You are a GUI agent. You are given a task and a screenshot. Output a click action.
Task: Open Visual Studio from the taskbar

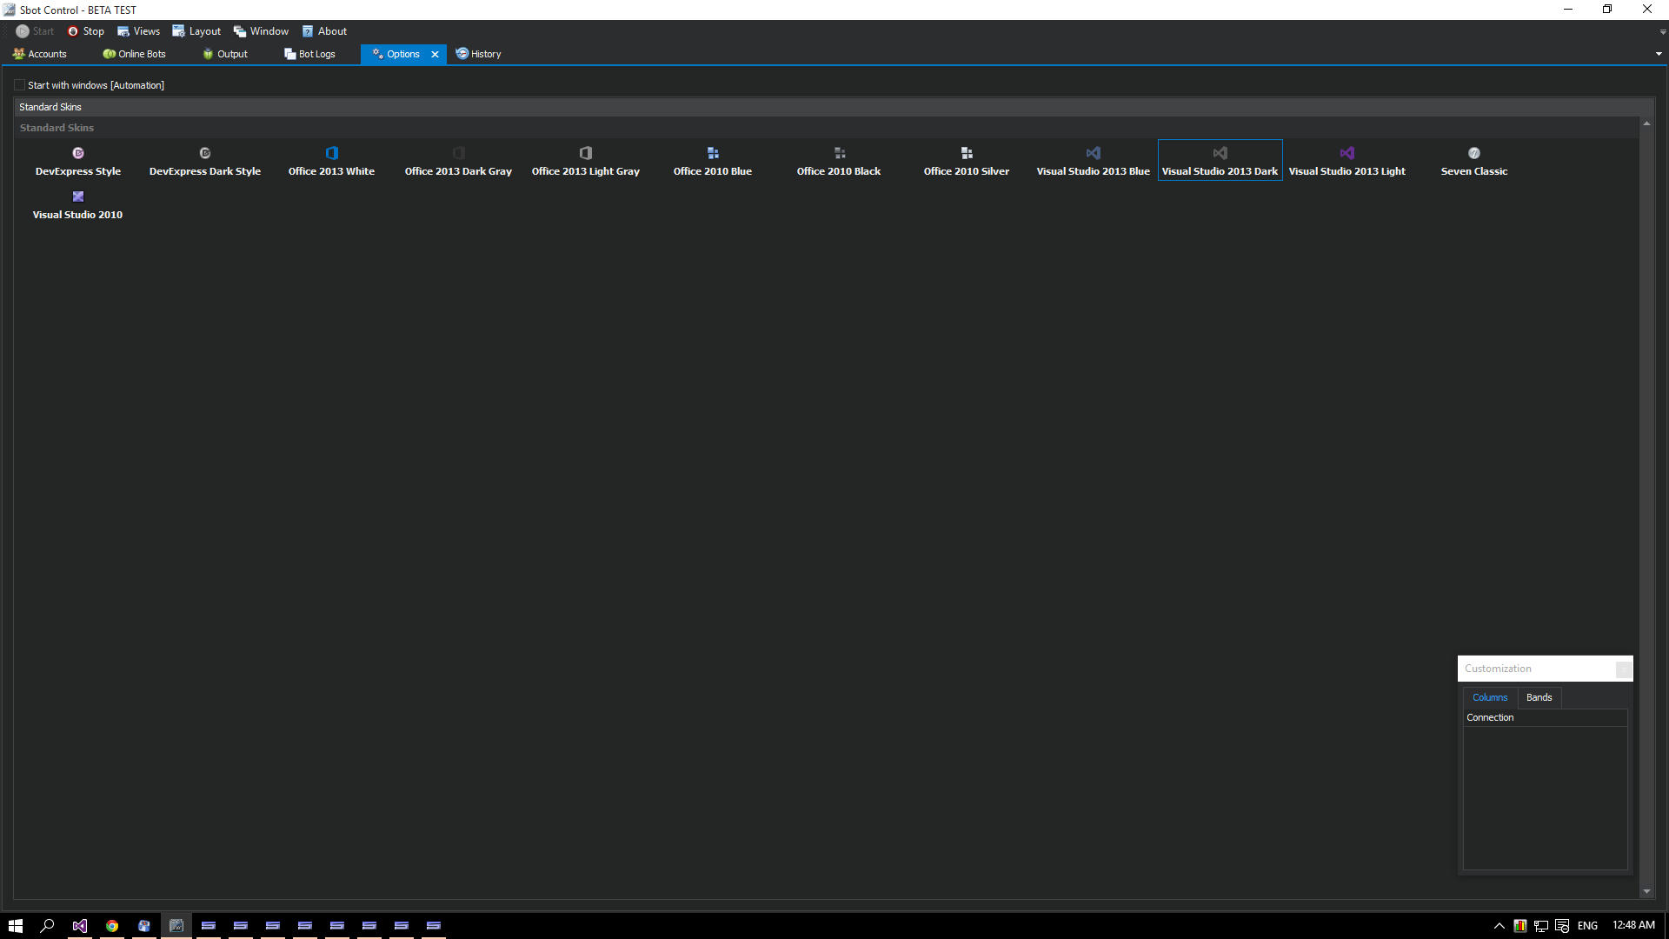(80, 925)
